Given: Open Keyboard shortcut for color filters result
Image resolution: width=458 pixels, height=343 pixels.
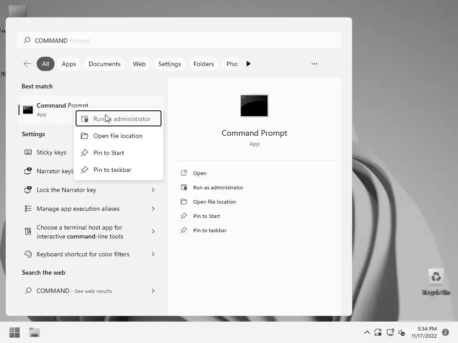Looking at the screenshot, I should [x=90, y=254].
